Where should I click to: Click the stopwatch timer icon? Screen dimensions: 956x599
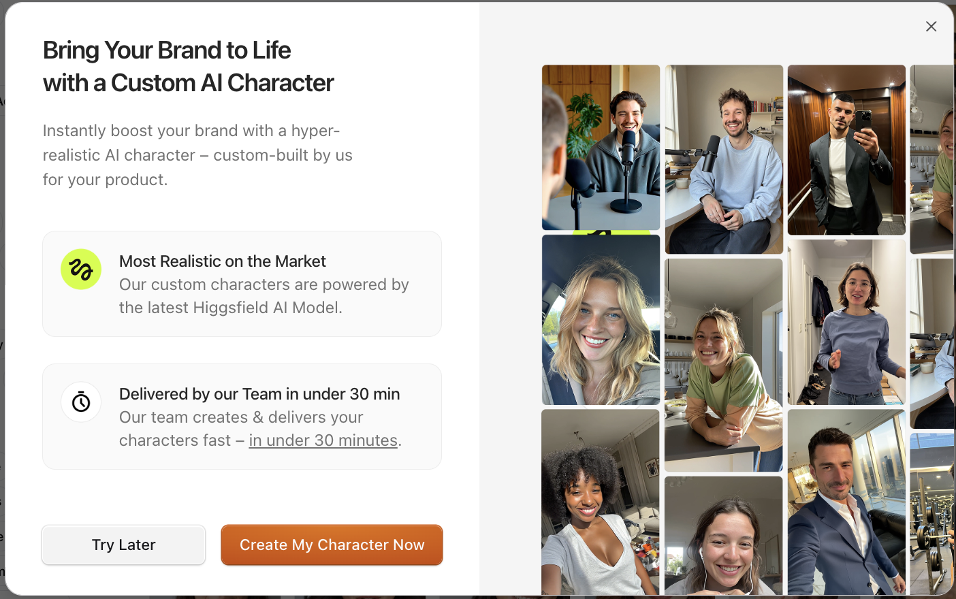pos(81,402)
